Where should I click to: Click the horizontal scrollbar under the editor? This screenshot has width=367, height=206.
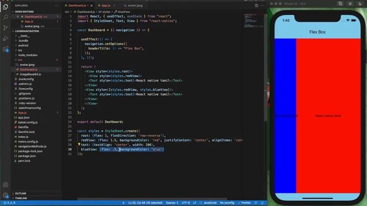coord(152,199)
